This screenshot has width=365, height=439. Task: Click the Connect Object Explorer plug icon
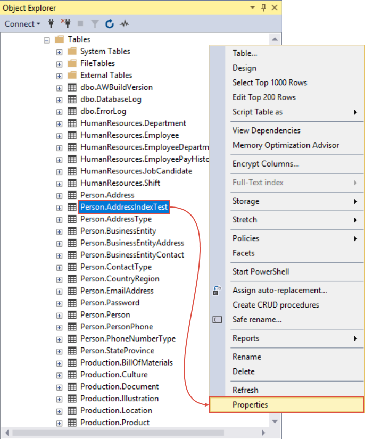pos(51,24)
